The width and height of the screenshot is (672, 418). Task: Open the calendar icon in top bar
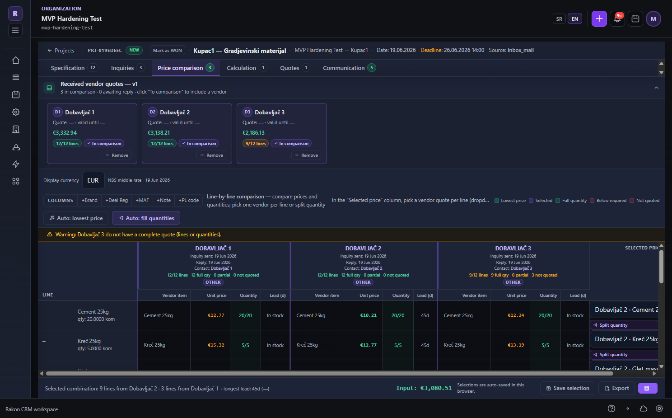point(635,19)
